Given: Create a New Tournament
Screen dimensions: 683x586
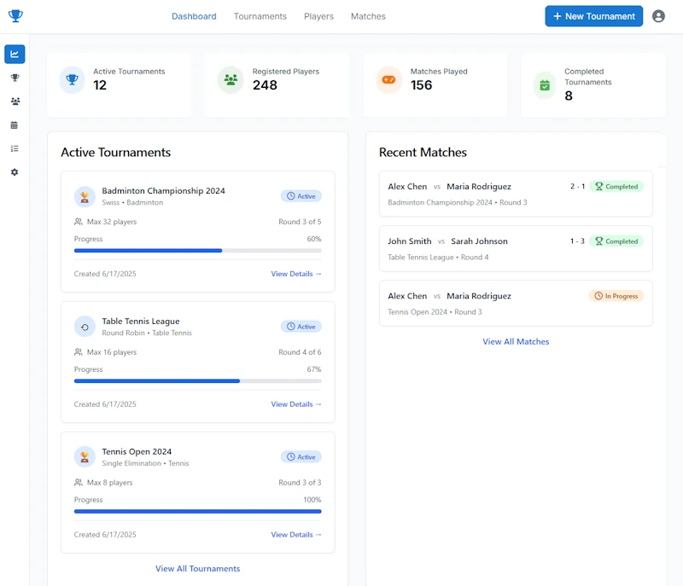Looking at the screenshot, I should [x=593, y=16].
